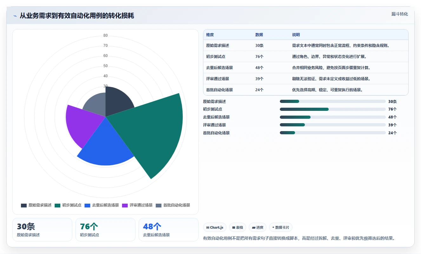The height and width of the screenshot is (254, 421).
Task: Click the 数据 column header
Action: click(259, 35)
